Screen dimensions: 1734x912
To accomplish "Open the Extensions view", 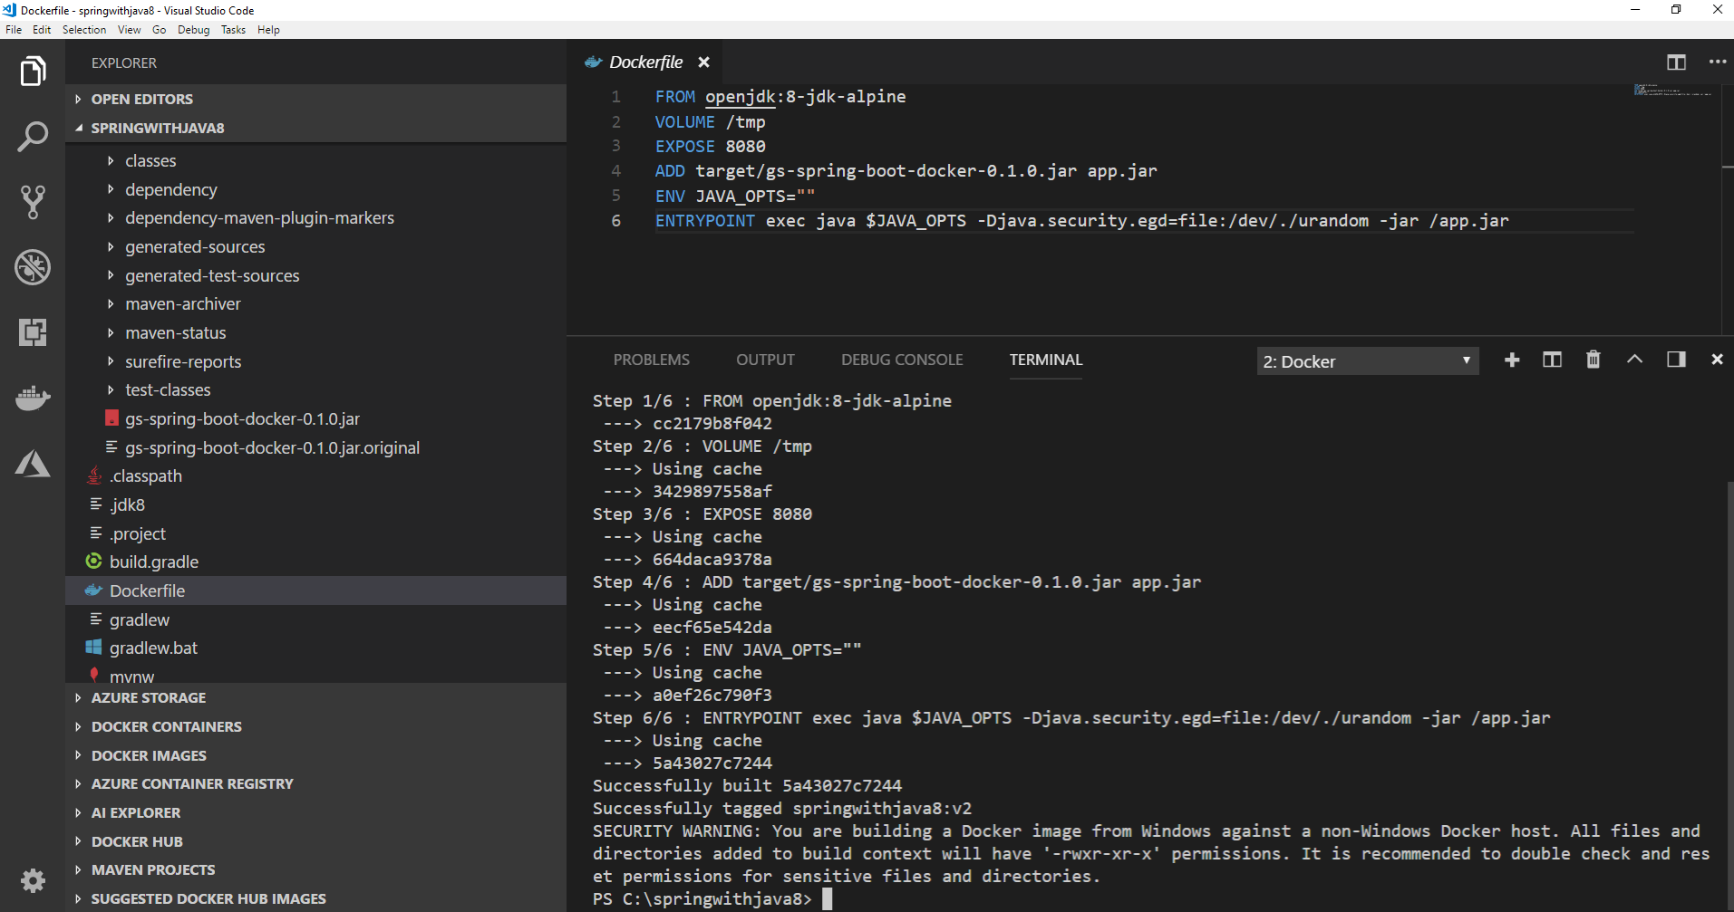I will tap(33, 332).
